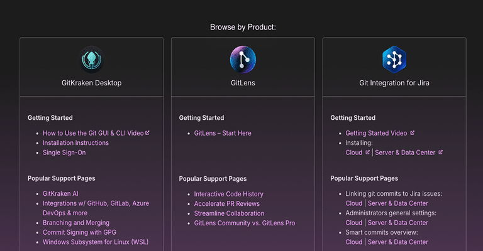Open How to Use the Git GUI & CLI Video
Screen dimensions: 483x251
93,133
